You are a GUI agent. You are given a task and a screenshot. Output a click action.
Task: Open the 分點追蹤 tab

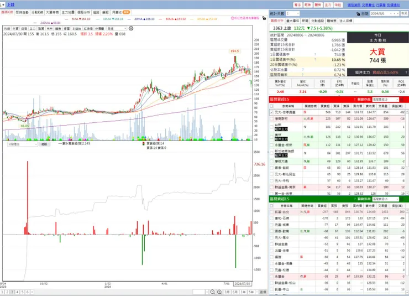click(x=317, y=20)
